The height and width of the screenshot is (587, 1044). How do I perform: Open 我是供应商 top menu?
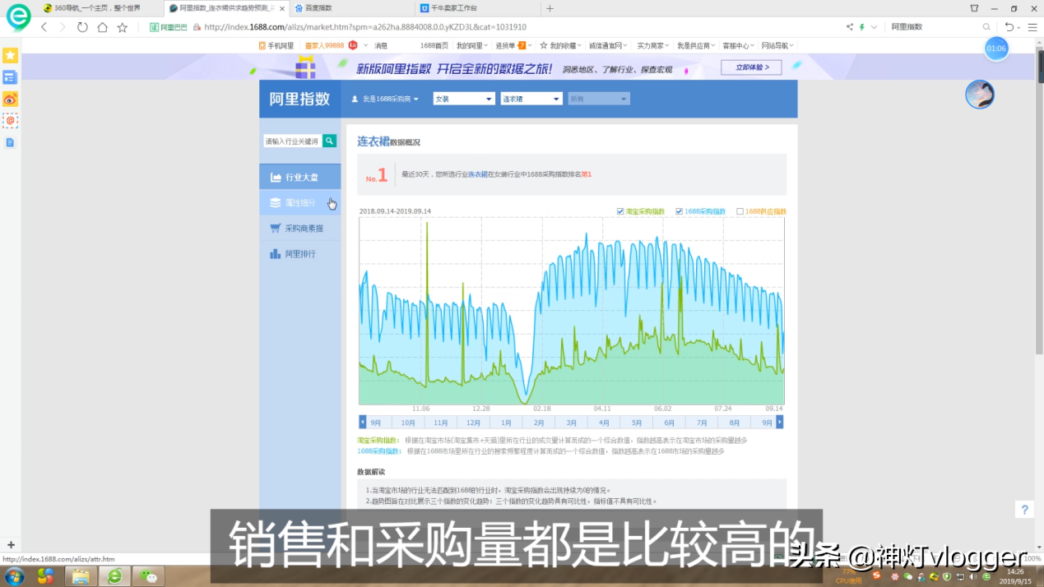(x=695, y=46)
